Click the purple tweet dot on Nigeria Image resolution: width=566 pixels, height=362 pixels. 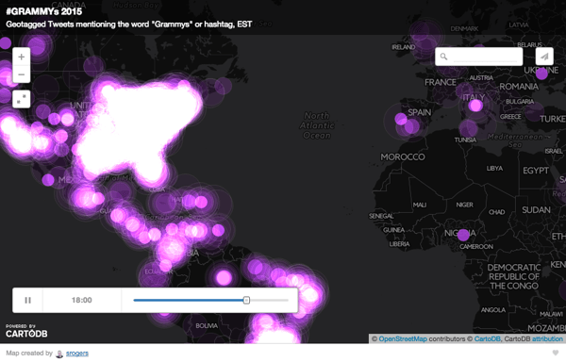tap(463, 235)
